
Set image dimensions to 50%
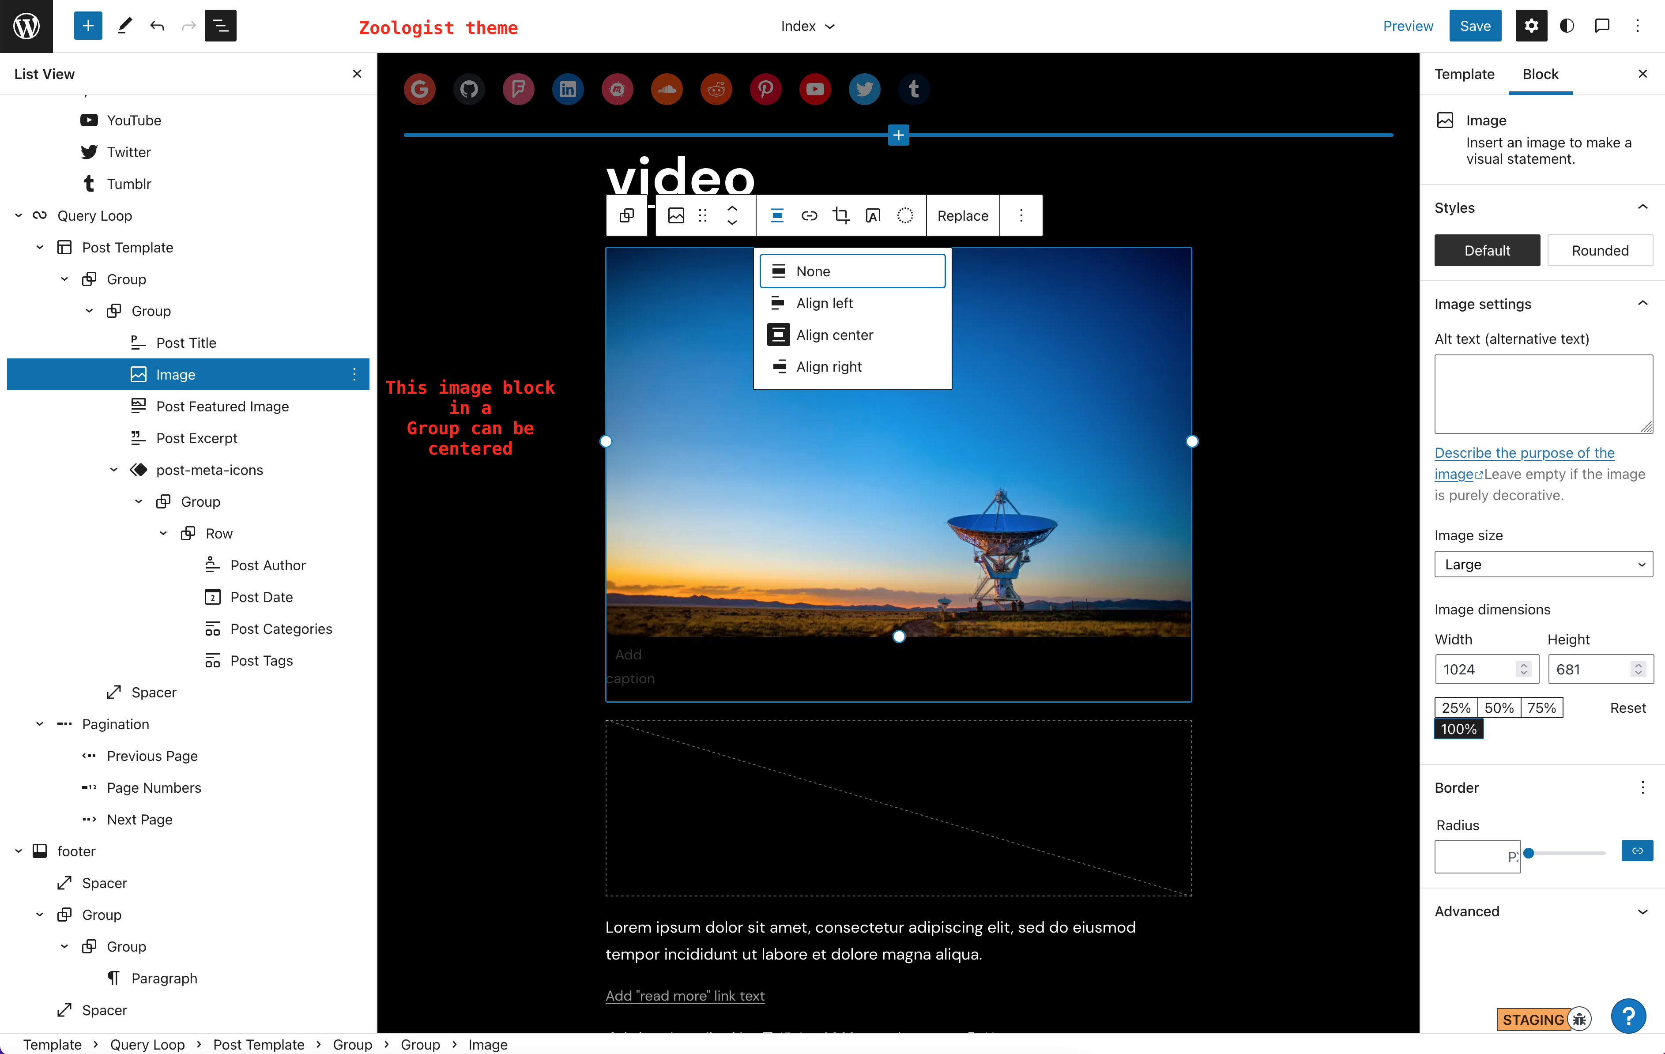coord(1498,707)
